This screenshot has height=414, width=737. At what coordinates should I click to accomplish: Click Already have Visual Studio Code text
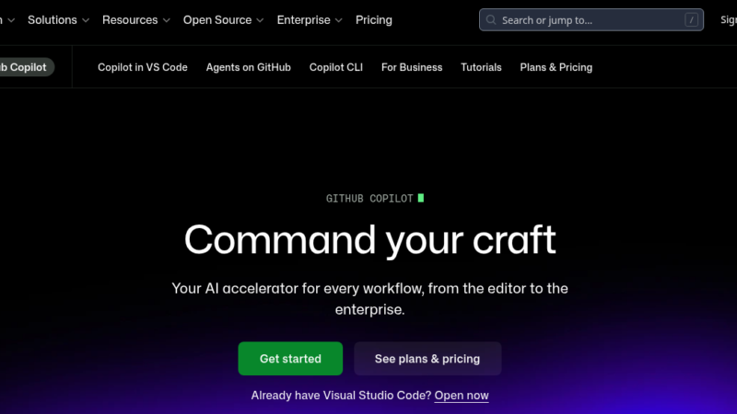tap(341, 396)
